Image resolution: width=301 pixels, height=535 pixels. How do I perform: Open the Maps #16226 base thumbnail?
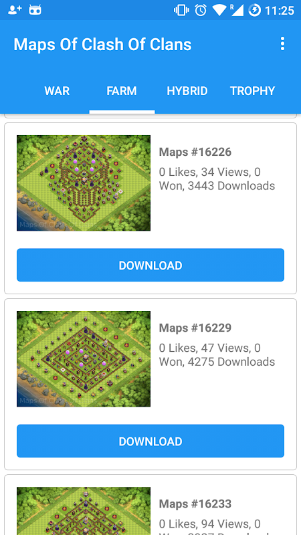(x=84, y=183)
